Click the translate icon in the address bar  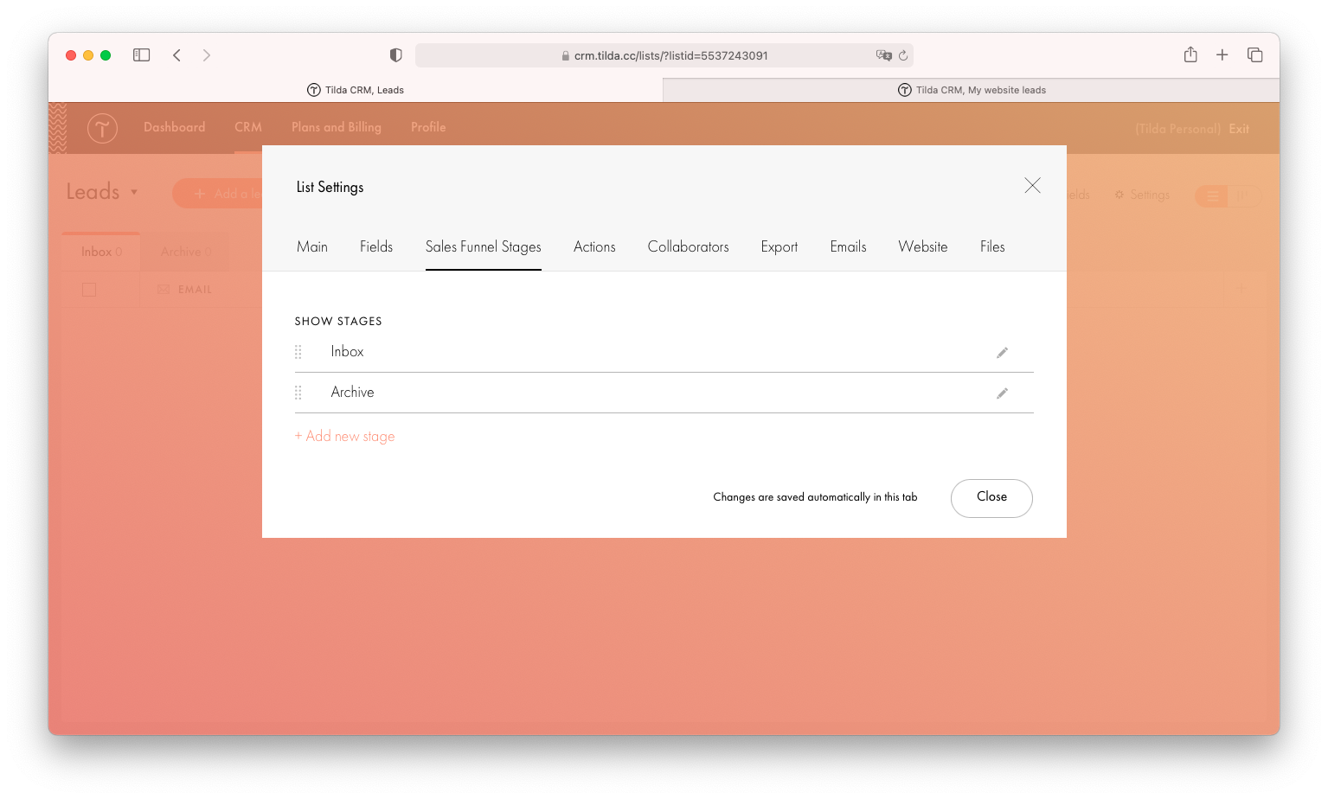click(884, 55)
